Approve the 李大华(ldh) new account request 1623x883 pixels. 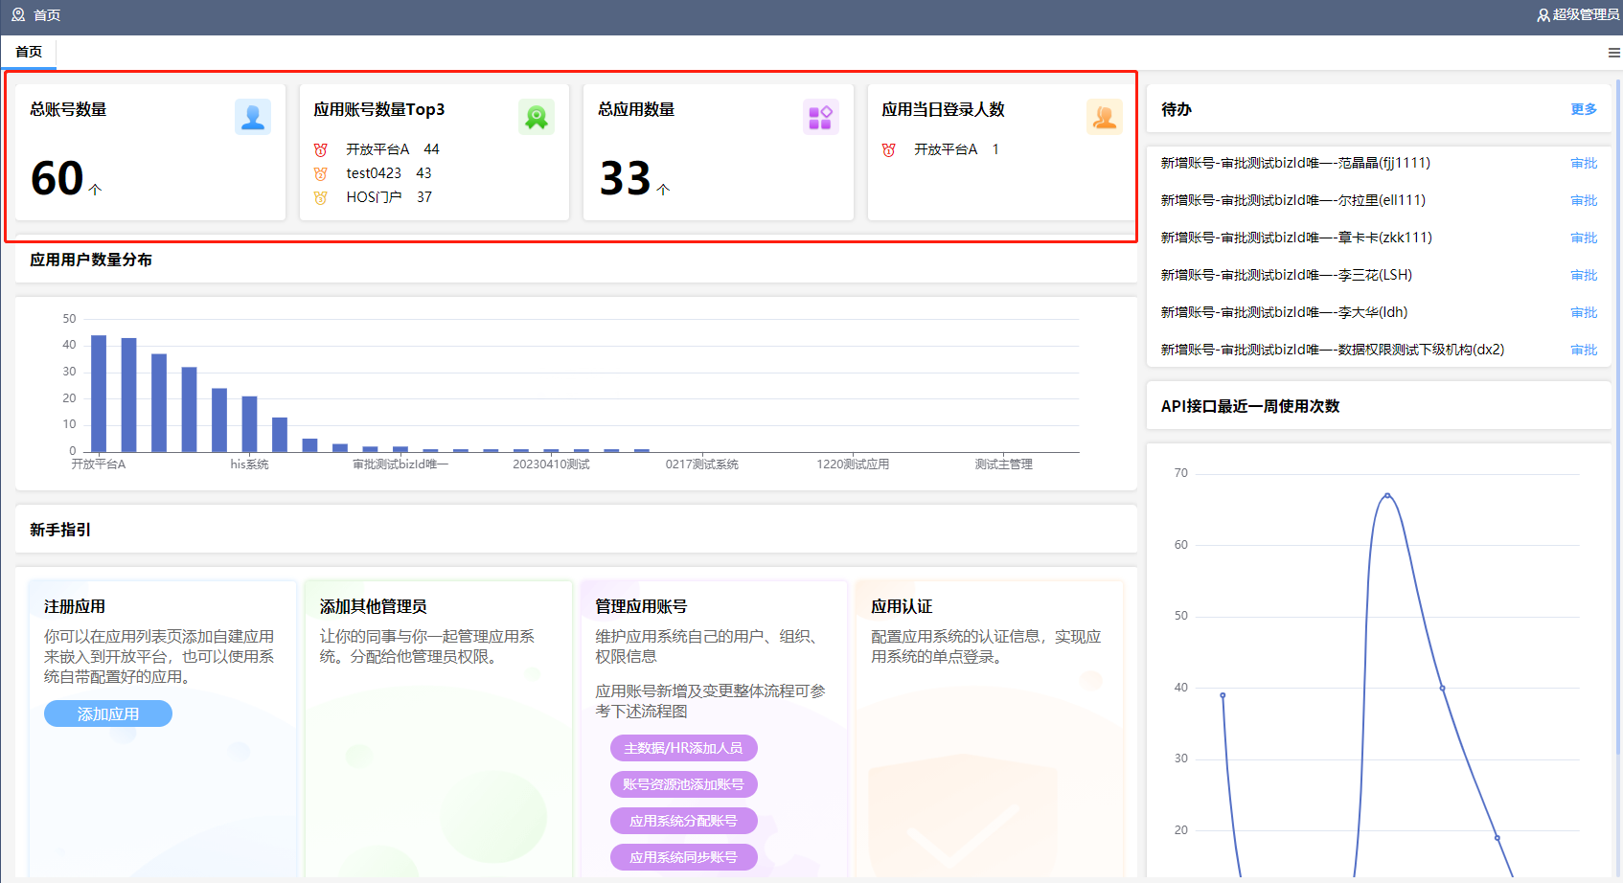pos(1584,312)
